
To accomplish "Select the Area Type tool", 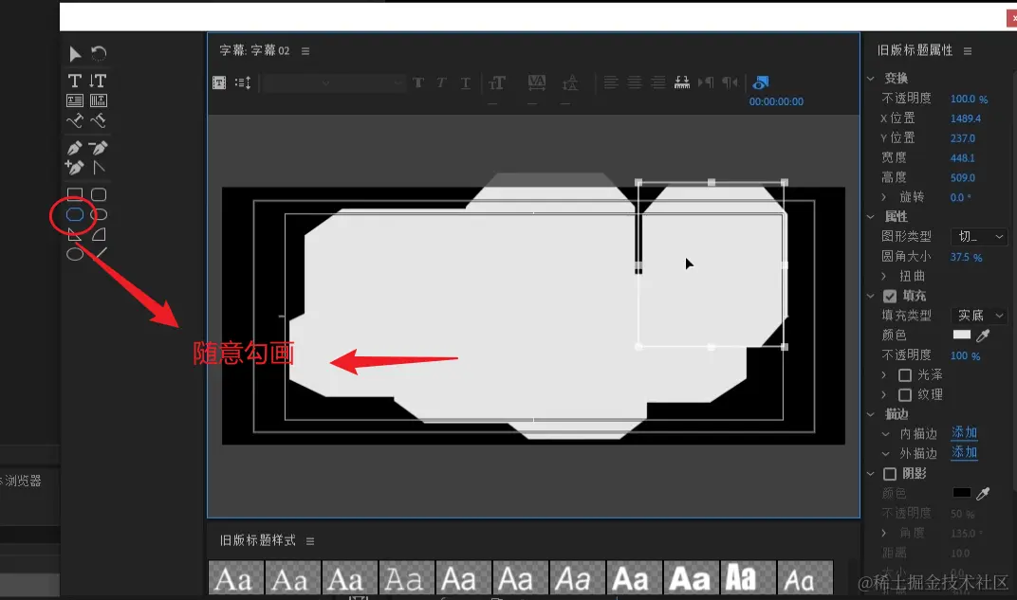I will (x=75, y=100).
